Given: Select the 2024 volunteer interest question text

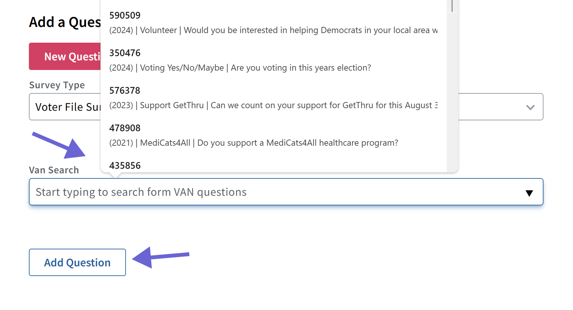Looking at the screenshot, I should (273, 30).
